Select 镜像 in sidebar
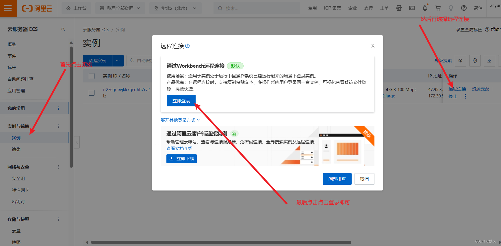 click(x=16, y=149)
